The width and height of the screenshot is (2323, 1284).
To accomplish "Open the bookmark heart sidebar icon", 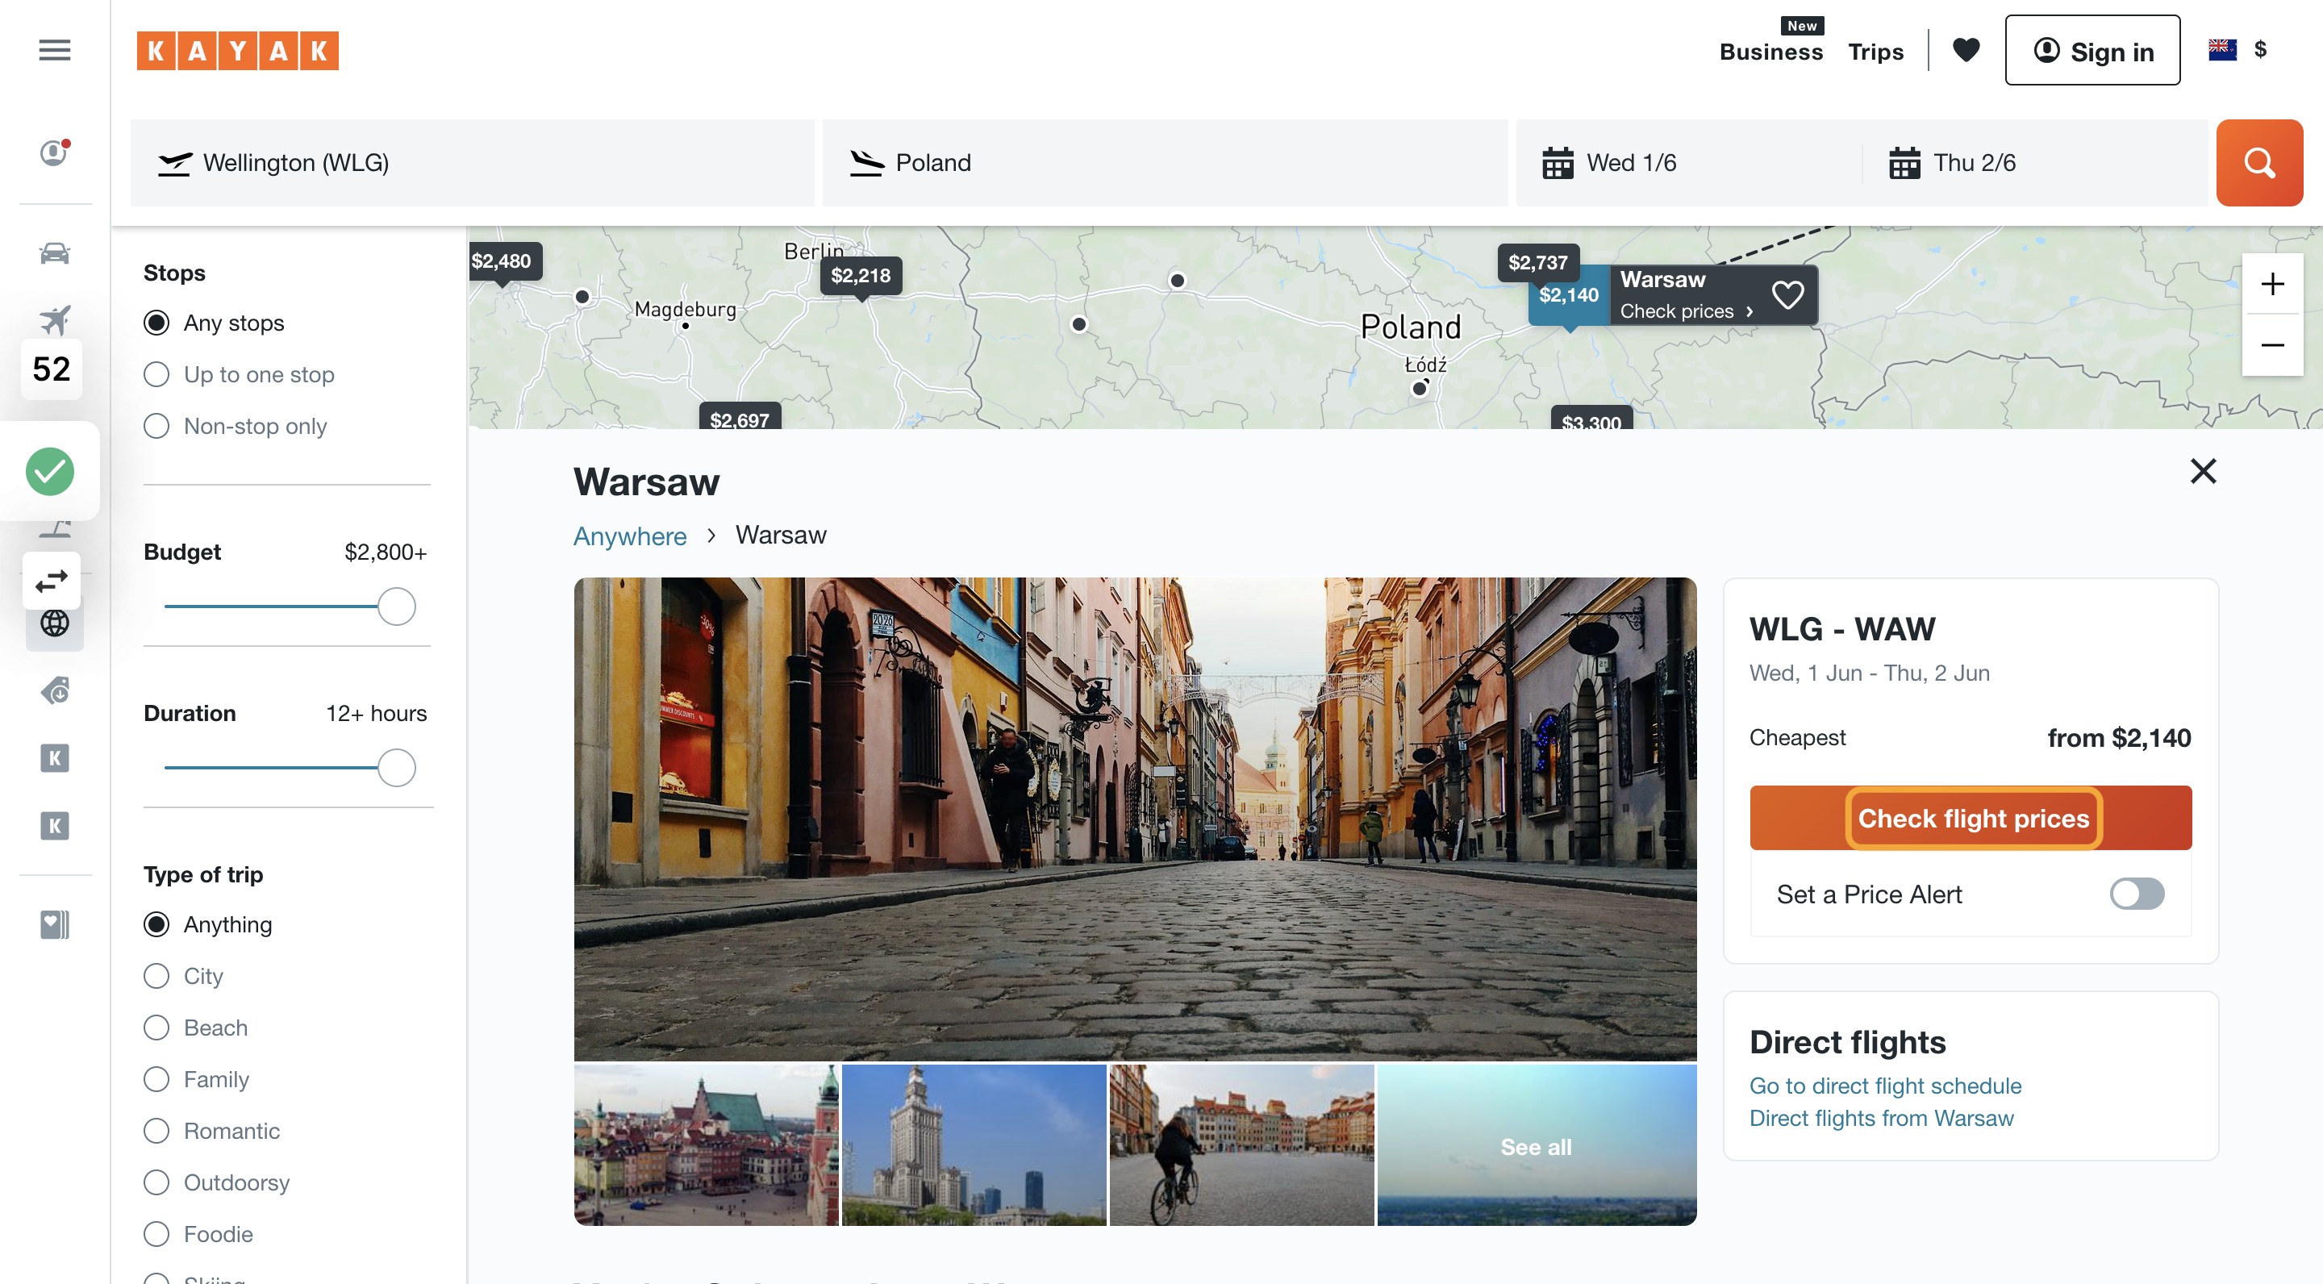I will click(x=54, y=924).
